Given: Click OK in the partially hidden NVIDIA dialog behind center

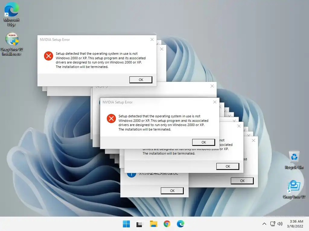Looking at the screenshot, I should click(x=228, y=166).
